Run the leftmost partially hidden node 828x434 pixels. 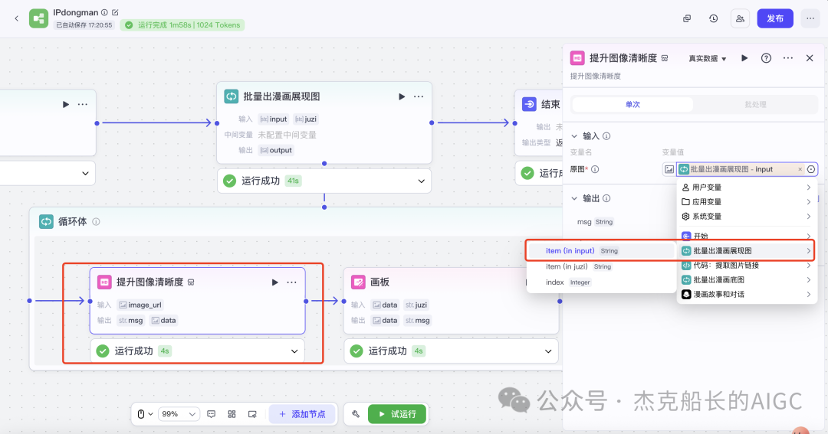[66, 104]
